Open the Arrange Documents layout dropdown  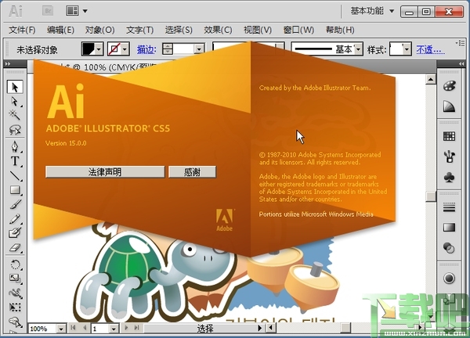[77, 11]
